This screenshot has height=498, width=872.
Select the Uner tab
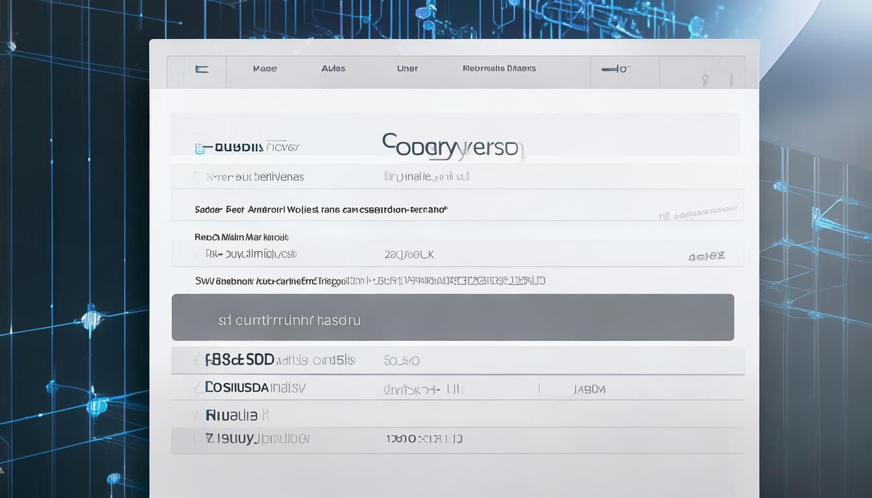click(407, 69)
